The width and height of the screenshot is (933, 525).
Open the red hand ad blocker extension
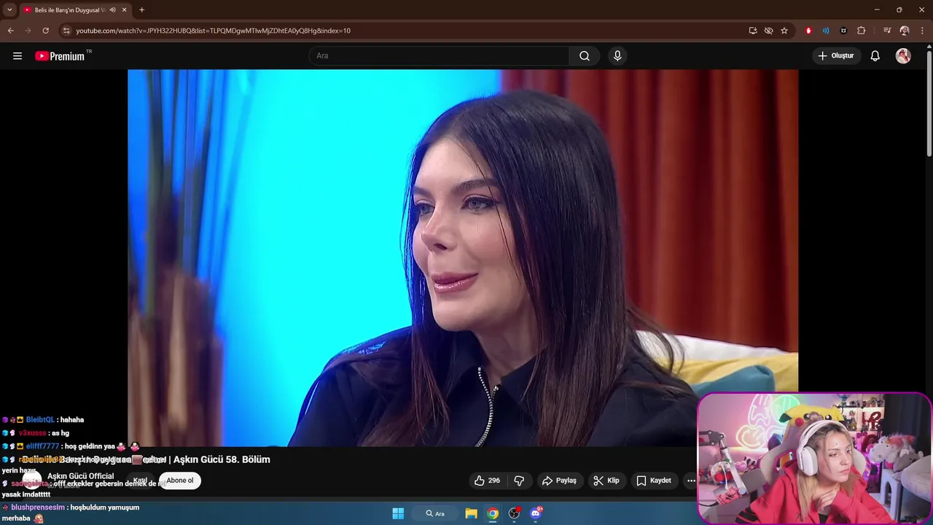tap(808, 31)
